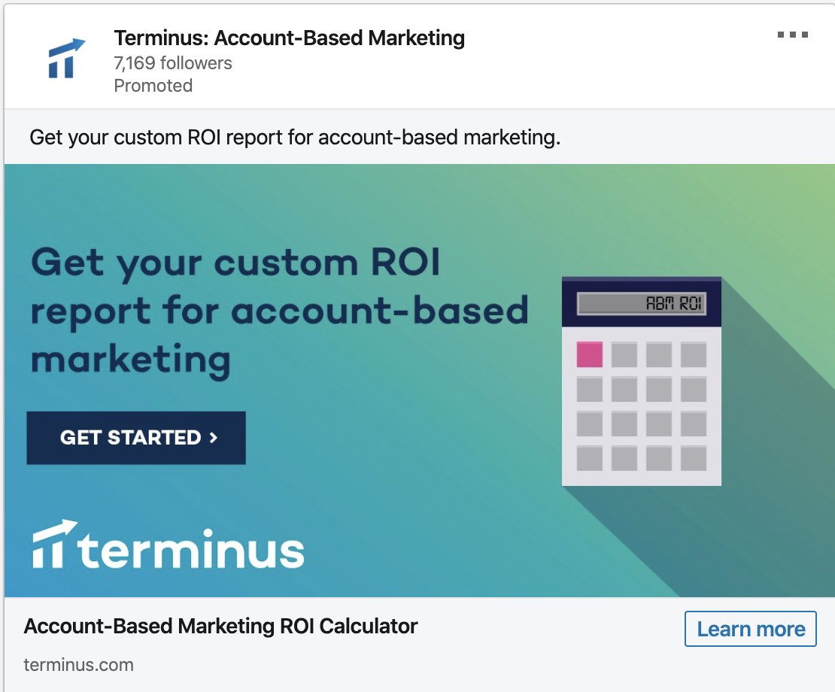Click the chevron arrow on GET STARTED

pyautogui.click(x=213, y=438)
